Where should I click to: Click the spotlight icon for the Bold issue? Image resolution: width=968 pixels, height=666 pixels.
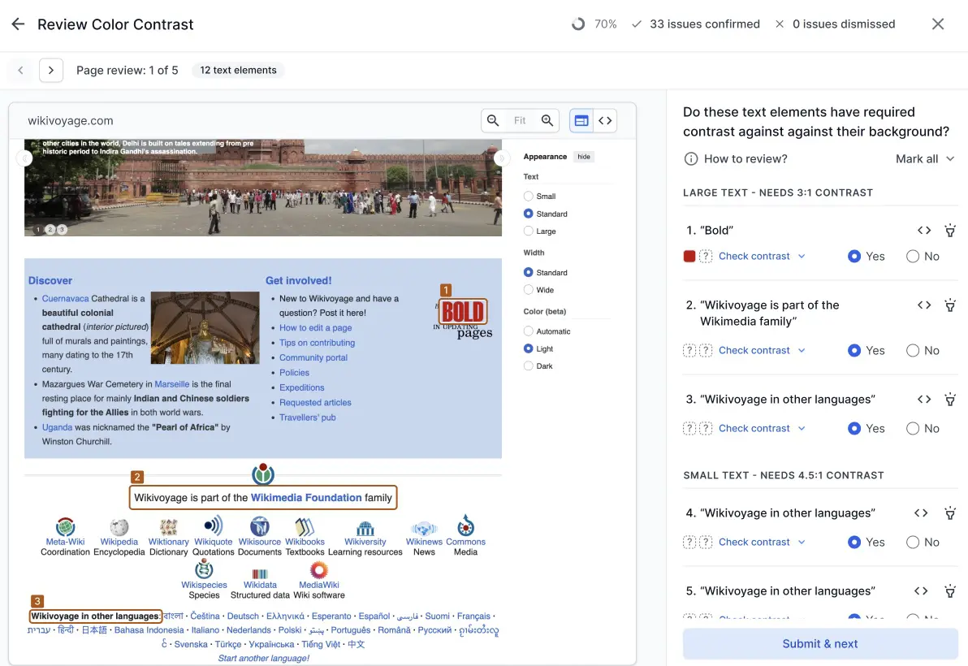(950, 230)
